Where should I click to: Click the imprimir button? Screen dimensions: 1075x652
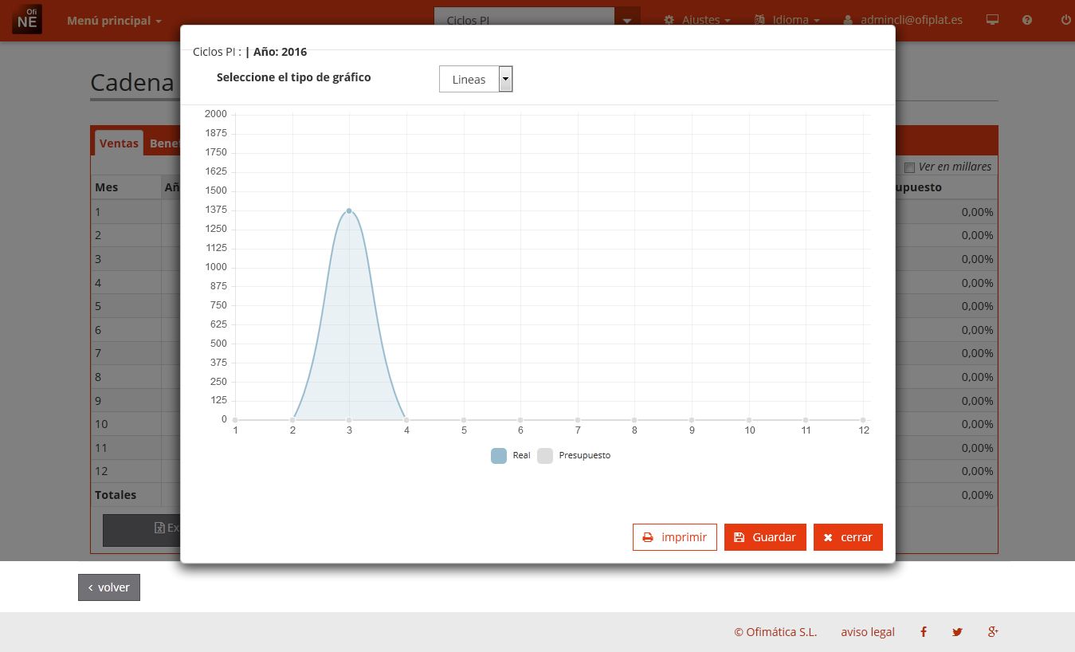(x=675, y=537)
